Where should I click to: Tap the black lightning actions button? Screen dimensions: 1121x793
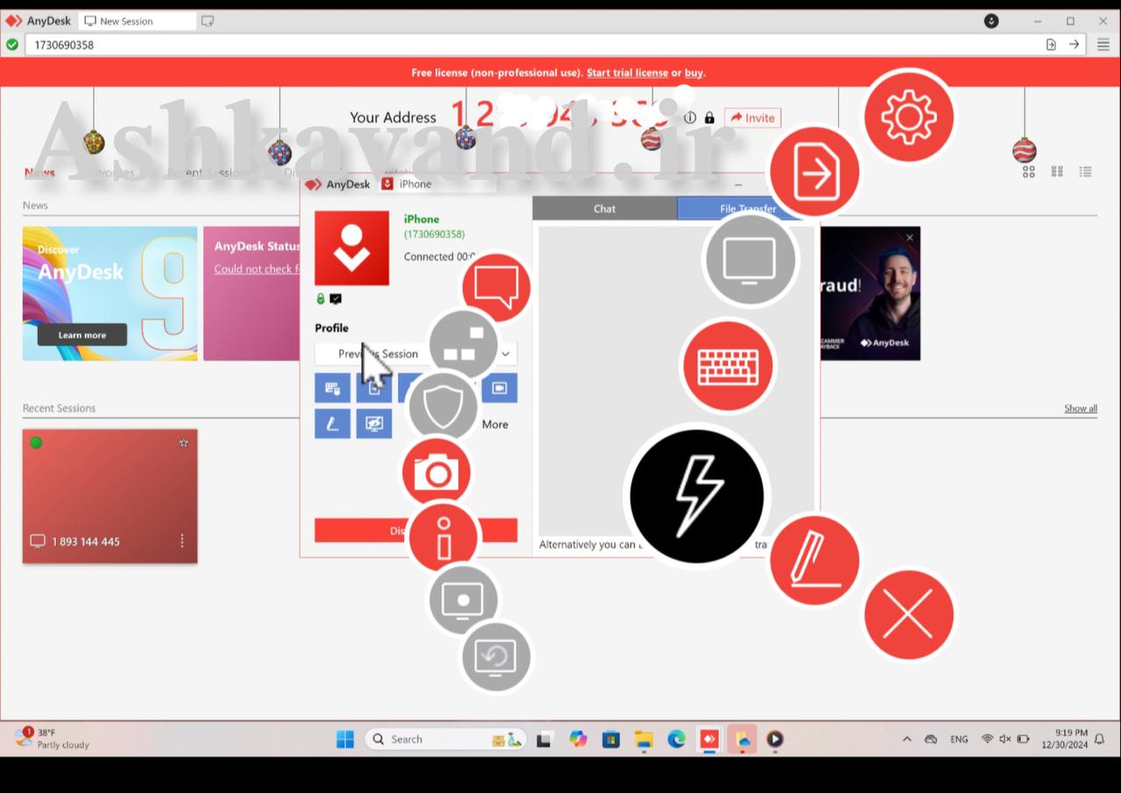pos(697,496)
